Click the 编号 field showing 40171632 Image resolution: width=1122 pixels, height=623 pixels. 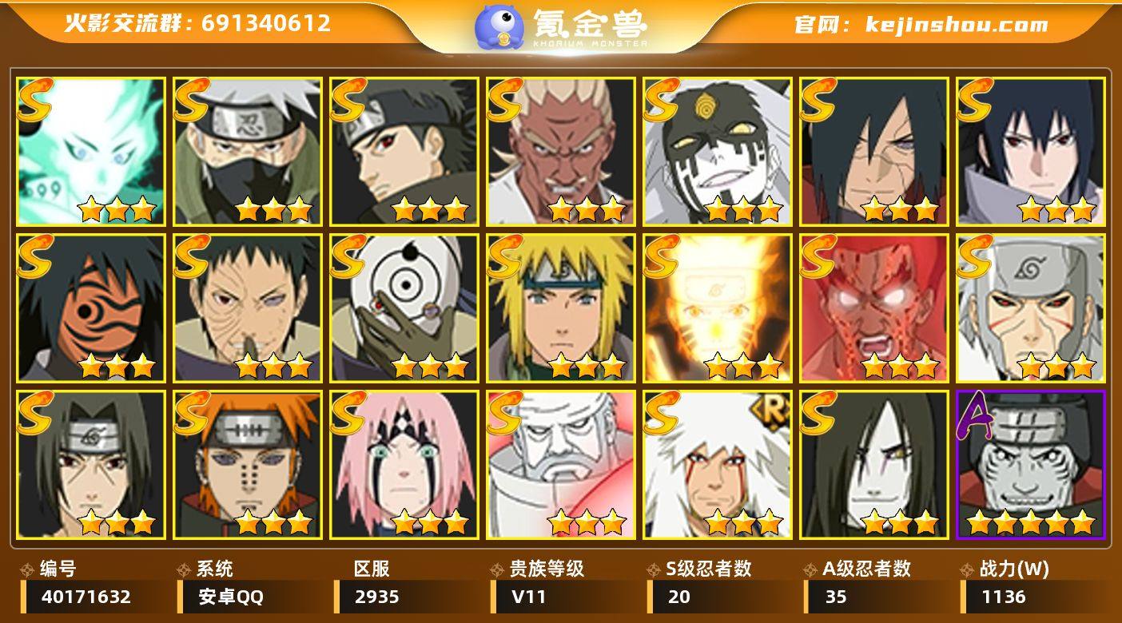tap(94, 597)
